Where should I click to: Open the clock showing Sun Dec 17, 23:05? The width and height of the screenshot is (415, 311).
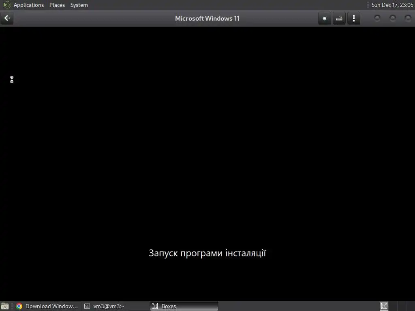click(392, 5)
